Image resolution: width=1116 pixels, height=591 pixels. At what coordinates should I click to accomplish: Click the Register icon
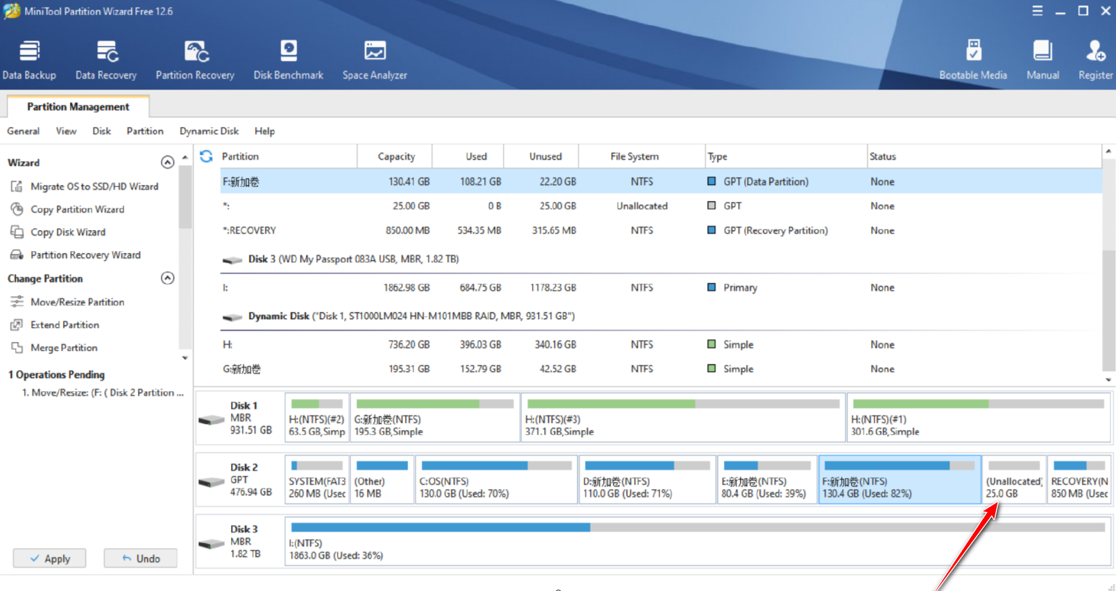[1095, 51]
